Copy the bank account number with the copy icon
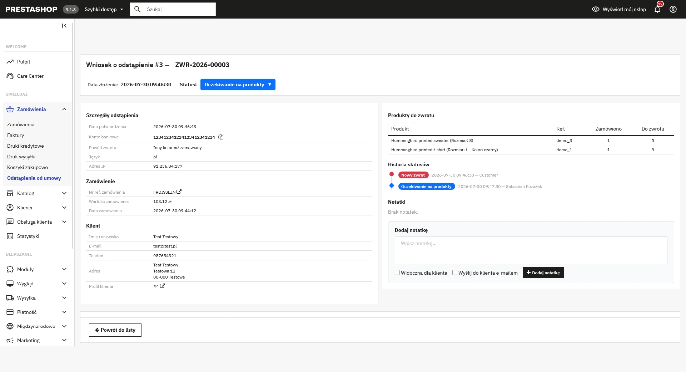Image resolution: width=686 pixels, height=372 pixels. (221, 137)
